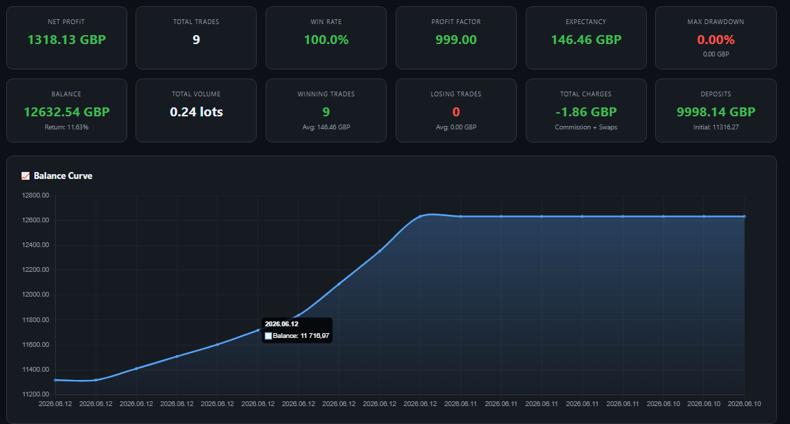Click the red 0.00% drawdown value
This screenshot has height=424, width=790.
pos(716,39)
